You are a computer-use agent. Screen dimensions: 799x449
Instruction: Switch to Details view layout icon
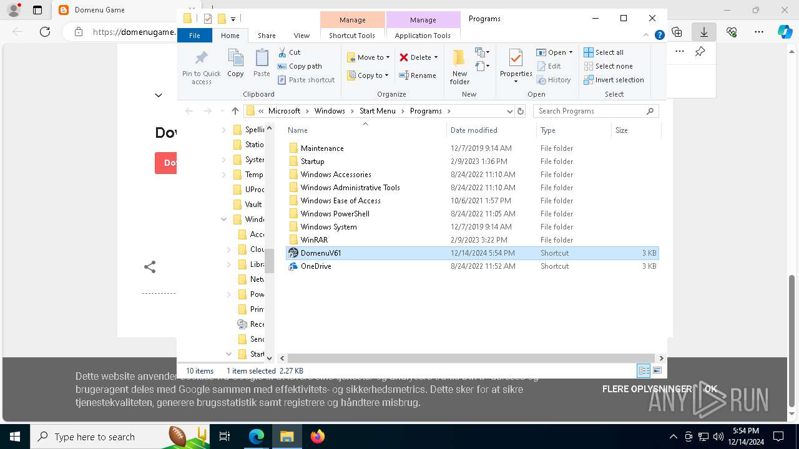coord(644,371)
